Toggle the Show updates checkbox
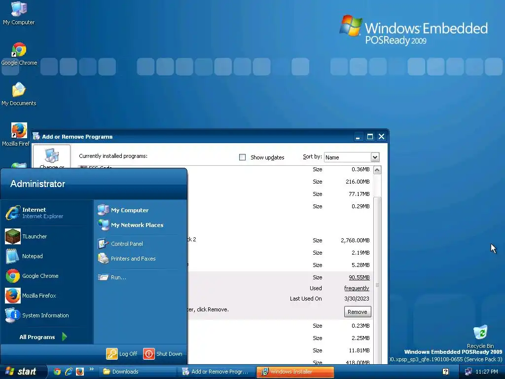The width and height of the screenshot is (505, 379). (242, 157)
